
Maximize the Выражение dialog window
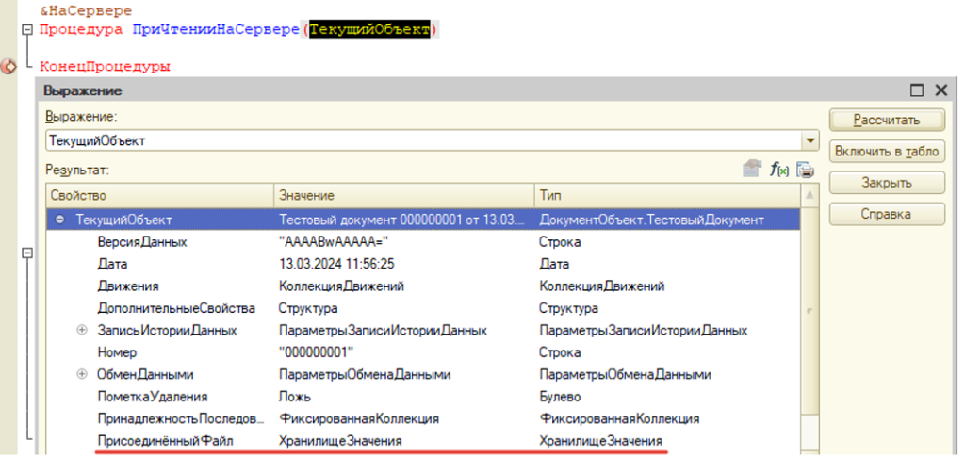tap(916, 90)
